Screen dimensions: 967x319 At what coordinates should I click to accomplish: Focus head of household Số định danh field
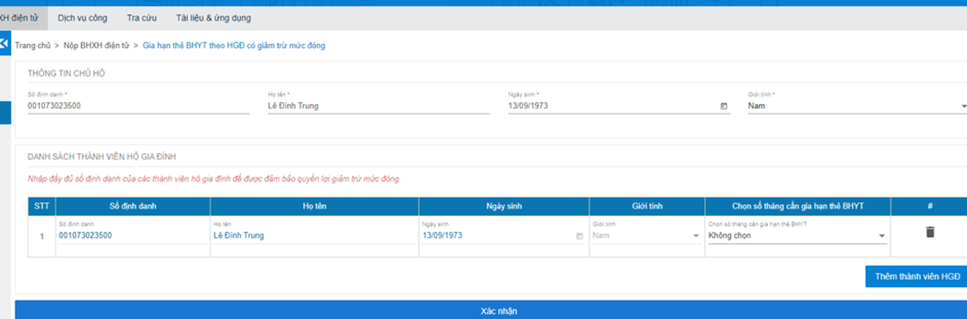138,106
